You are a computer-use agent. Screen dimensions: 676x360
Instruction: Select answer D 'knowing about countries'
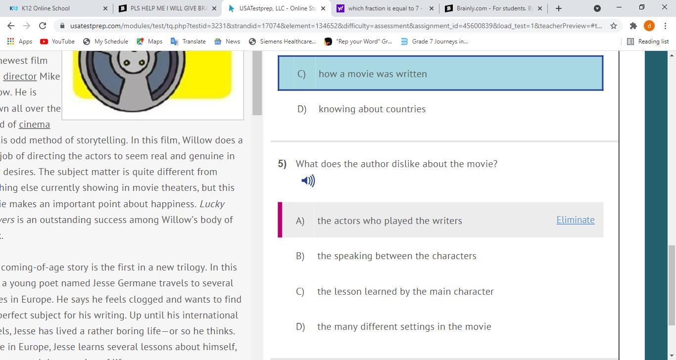click(440, 109)
